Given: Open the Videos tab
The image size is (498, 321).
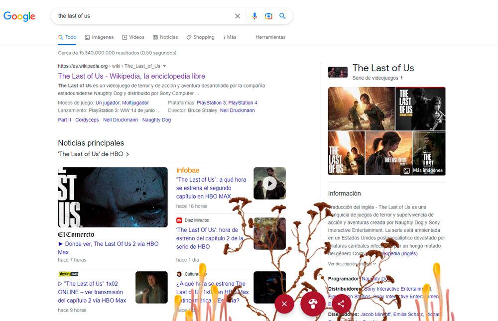Looking at the screenshot, I should pyautogui.click(x=134, y=37).
